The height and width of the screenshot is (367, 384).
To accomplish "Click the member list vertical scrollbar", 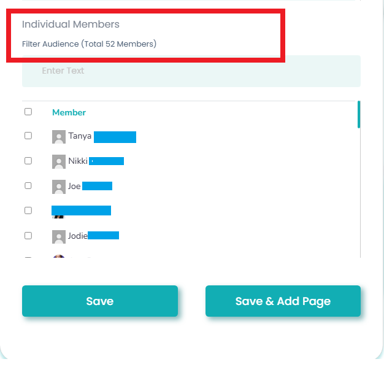I will click(x=359, y=115).
